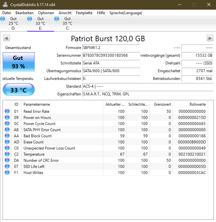The image size is (216, 222).
Task: Click status orb for Temperature row
Action: pos(7,154)
